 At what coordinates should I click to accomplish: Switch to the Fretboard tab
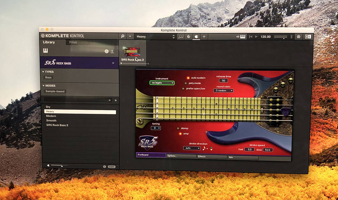click(151, 155)
